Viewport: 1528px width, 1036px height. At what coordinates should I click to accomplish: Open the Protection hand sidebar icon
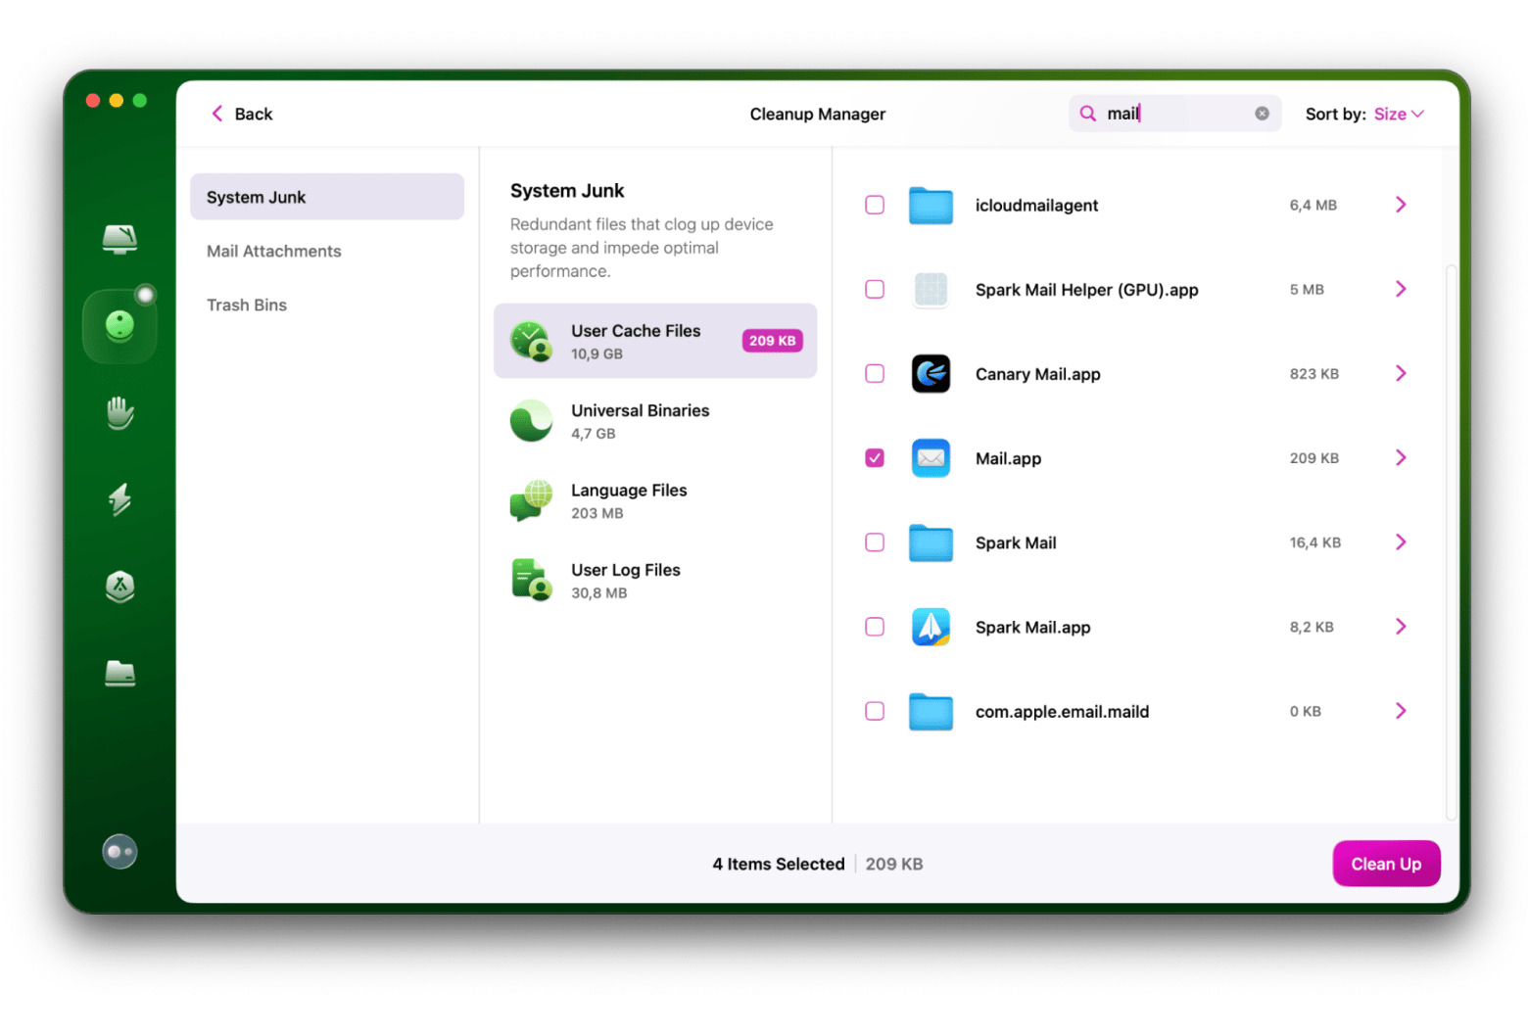119,413
